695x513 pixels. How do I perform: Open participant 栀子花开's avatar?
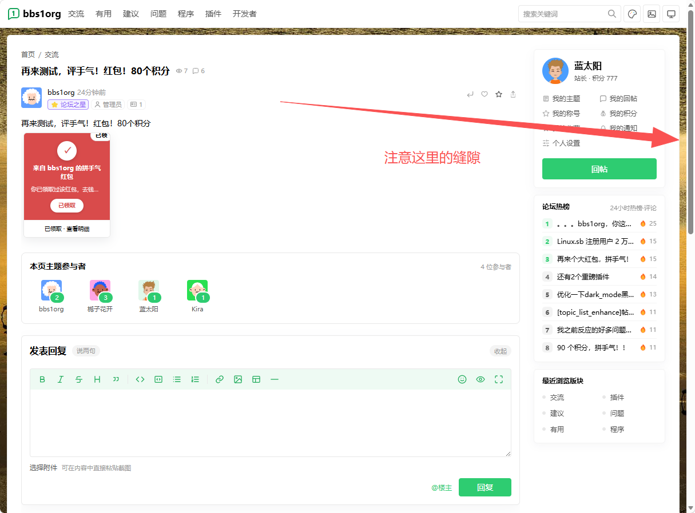[100, 290]
